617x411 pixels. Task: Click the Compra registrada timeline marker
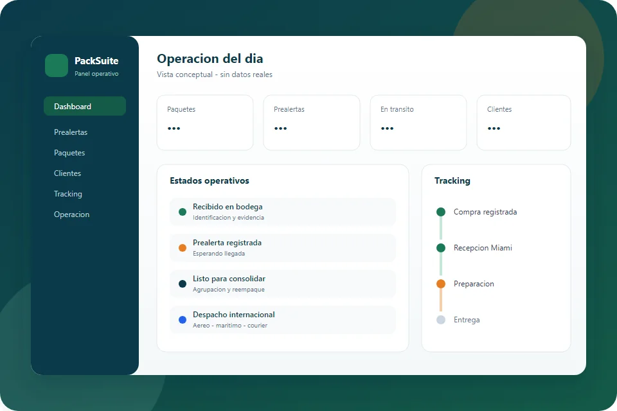tap(441, 212)
